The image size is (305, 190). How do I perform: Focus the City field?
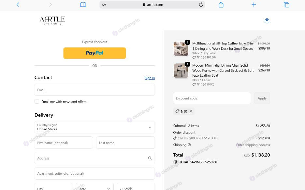(x=53, y=187)
